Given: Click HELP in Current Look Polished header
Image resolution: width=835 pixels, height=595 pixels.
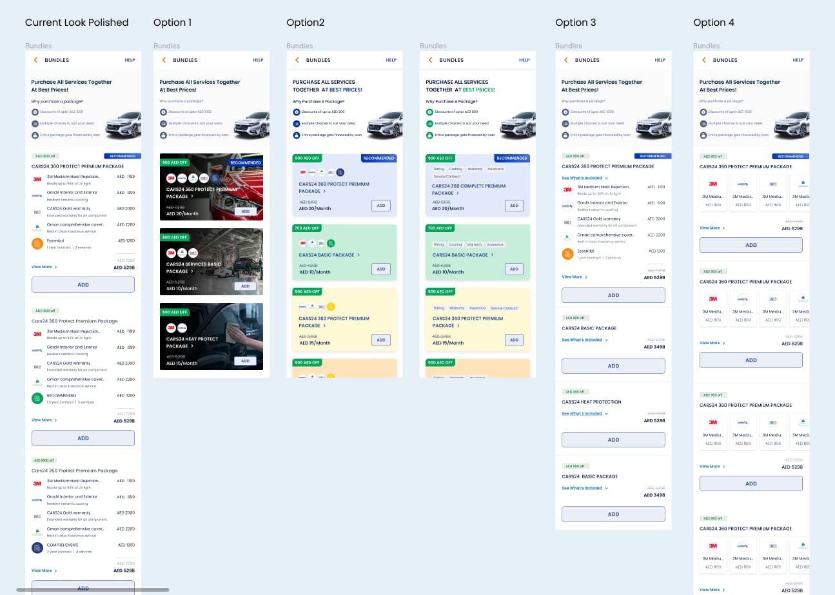Looking at the screenshot, I should point(130,60).
